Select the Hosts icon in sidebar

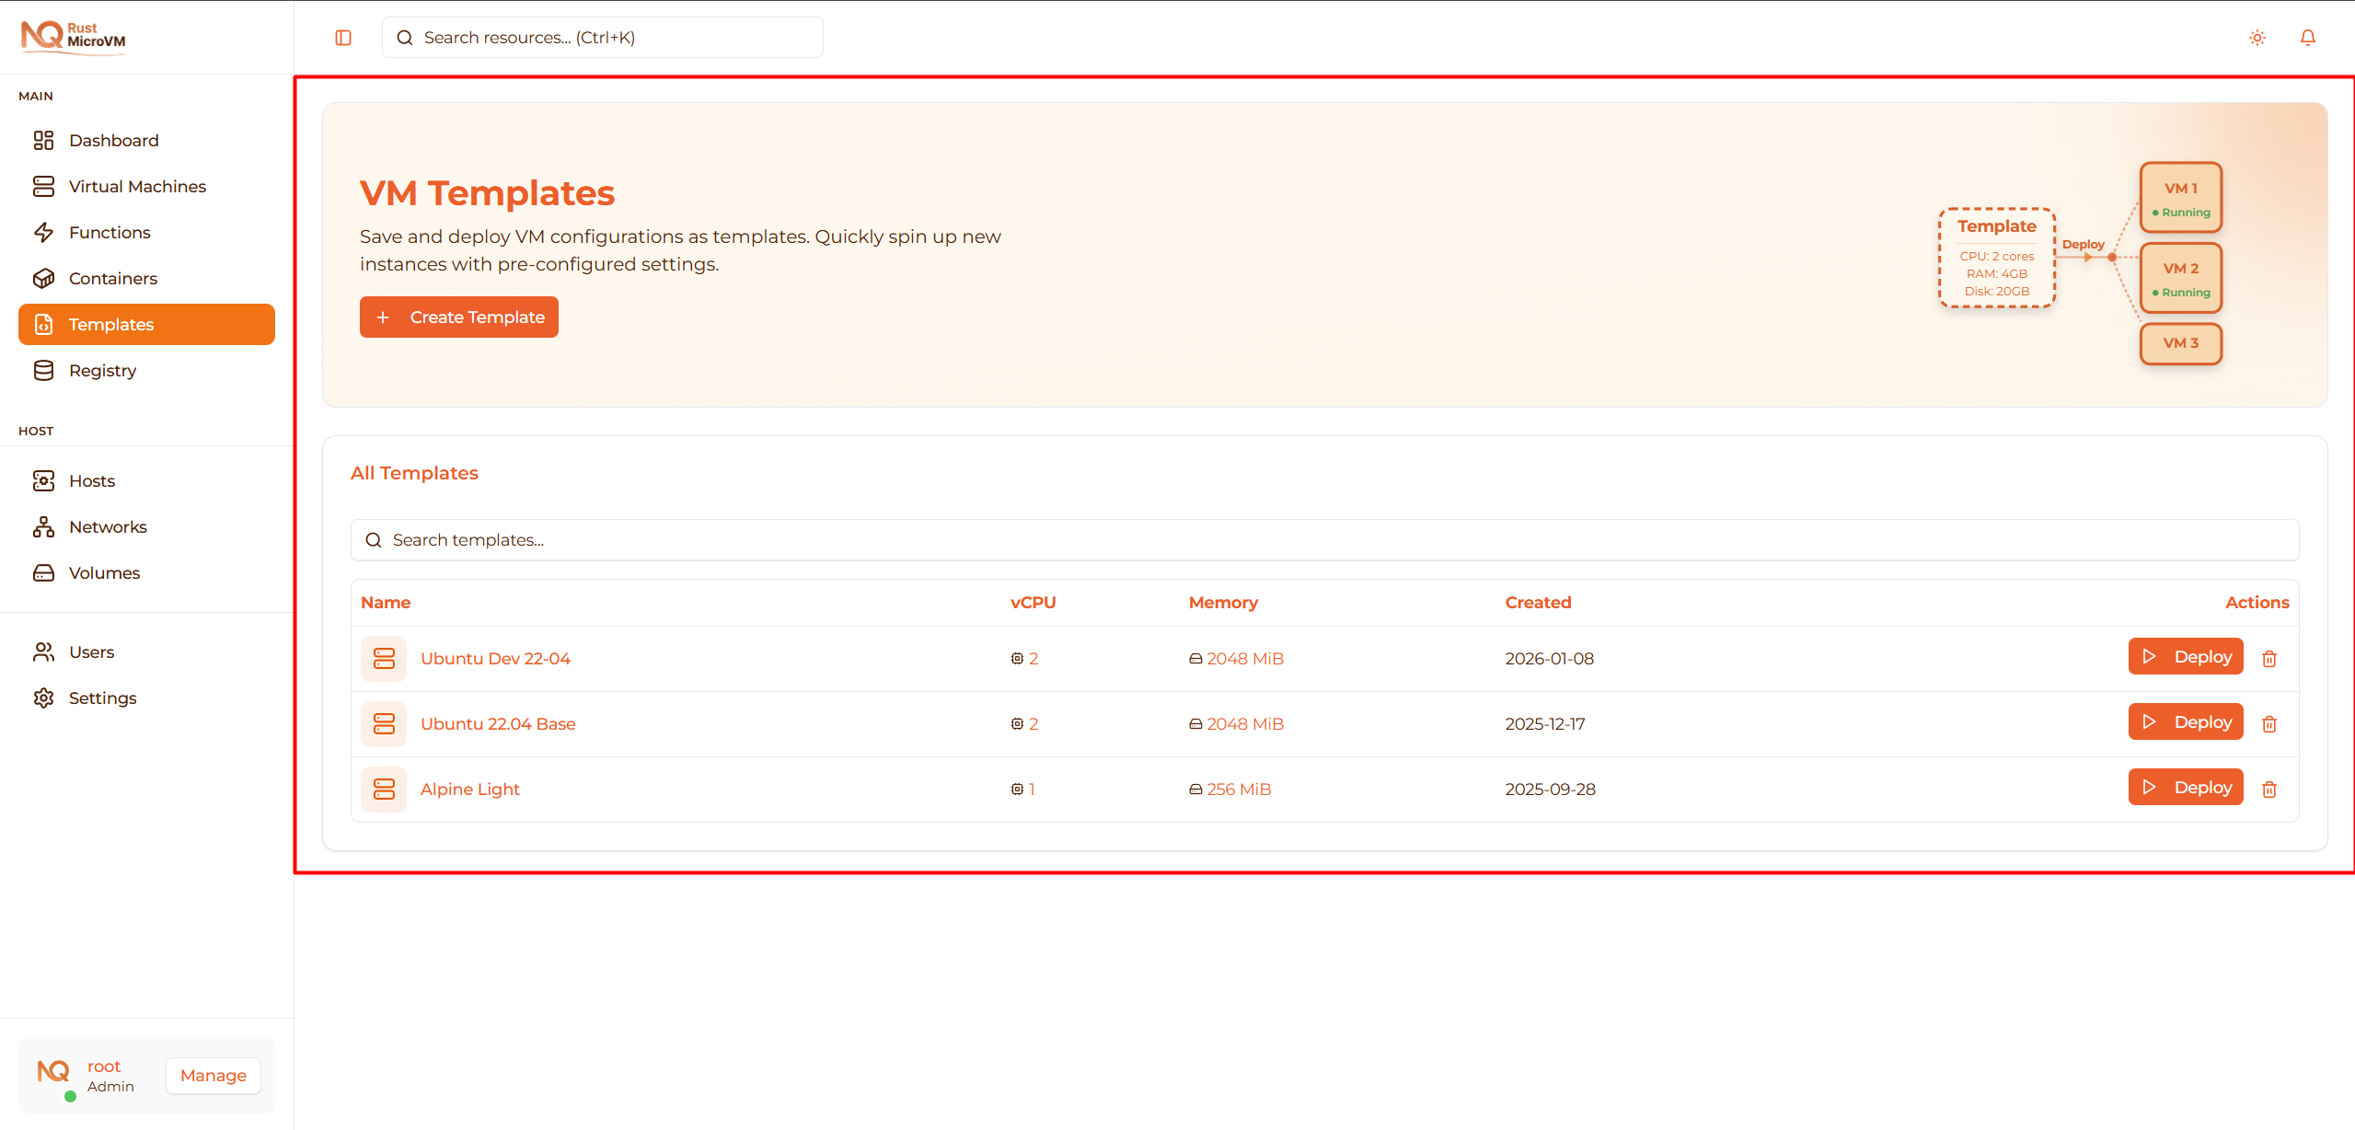pyautogui.click(x=44, y=480)
